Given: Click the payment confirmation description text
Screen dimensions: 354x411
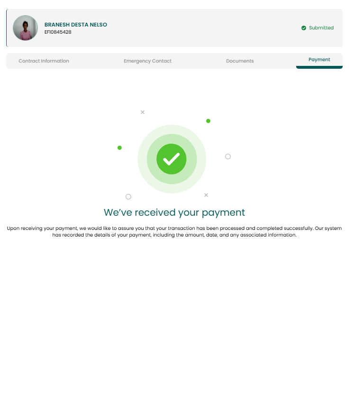Looking at the screenshot, I should (174, 231).
